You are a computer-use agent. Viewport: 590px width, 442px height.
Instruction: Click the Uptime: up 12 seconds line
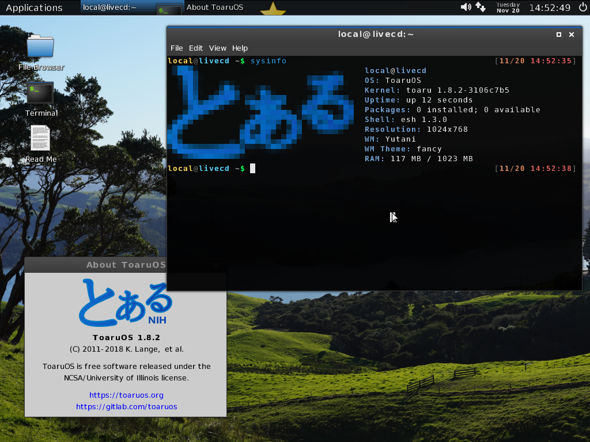pyautogui.click(x=418, y=100)
